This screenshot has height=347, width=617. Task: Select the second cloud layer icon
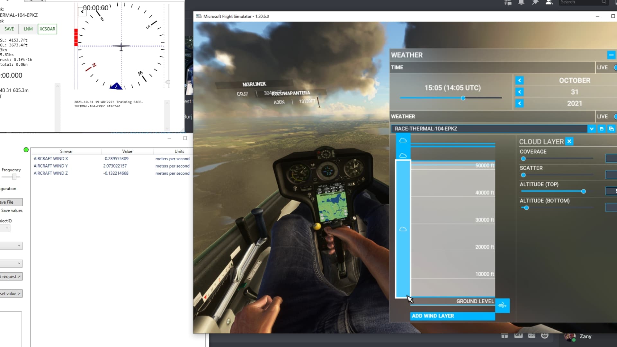click(x=403, y=156)
